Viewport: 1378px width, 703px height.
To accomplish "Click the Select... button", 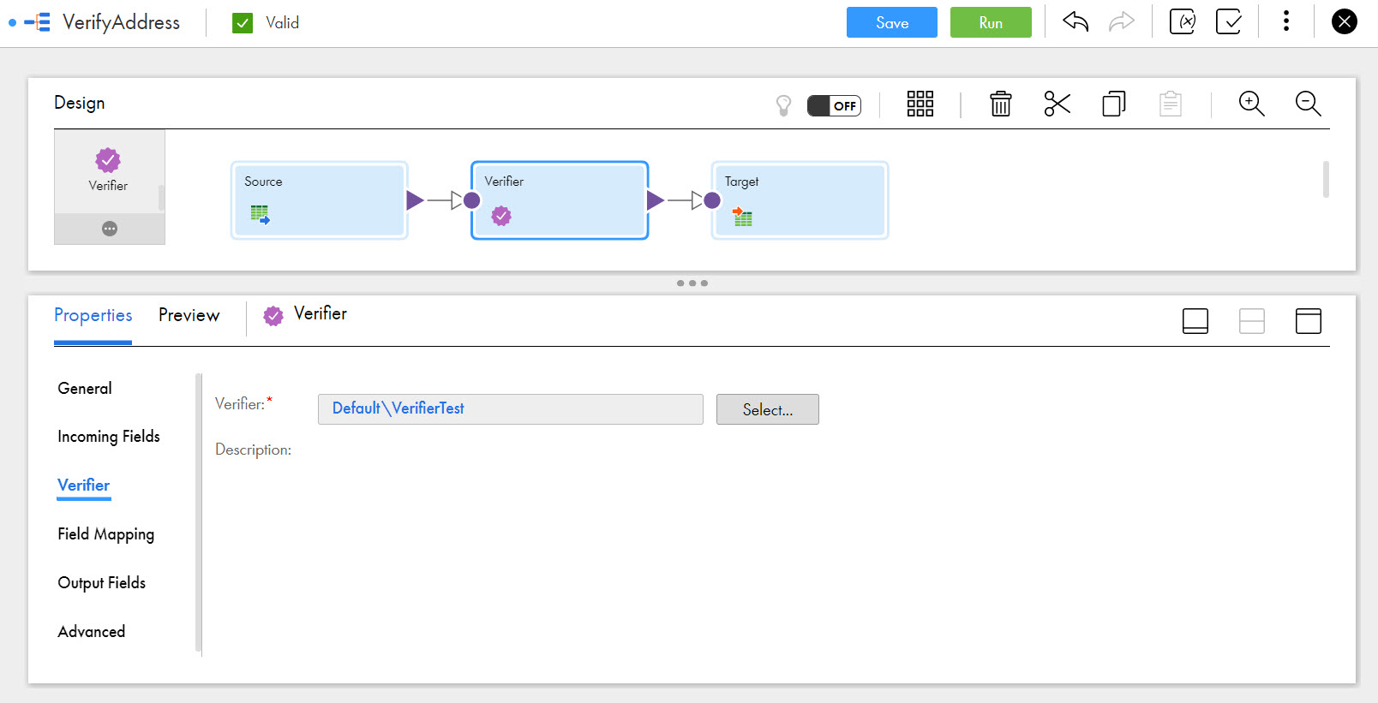I will coord(768,409).
